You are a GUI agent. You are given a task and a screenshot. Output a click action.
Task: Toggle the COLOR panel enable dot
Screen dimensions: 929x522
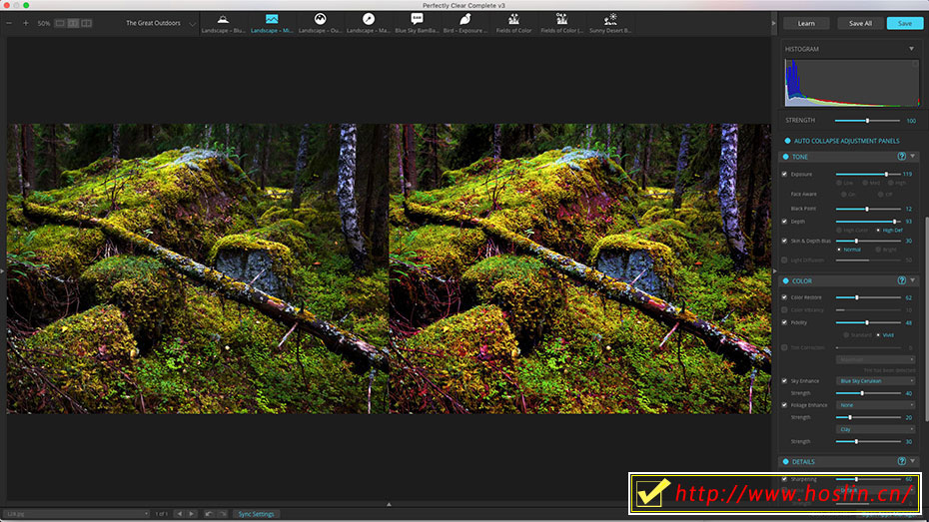(x=785, y=281)
